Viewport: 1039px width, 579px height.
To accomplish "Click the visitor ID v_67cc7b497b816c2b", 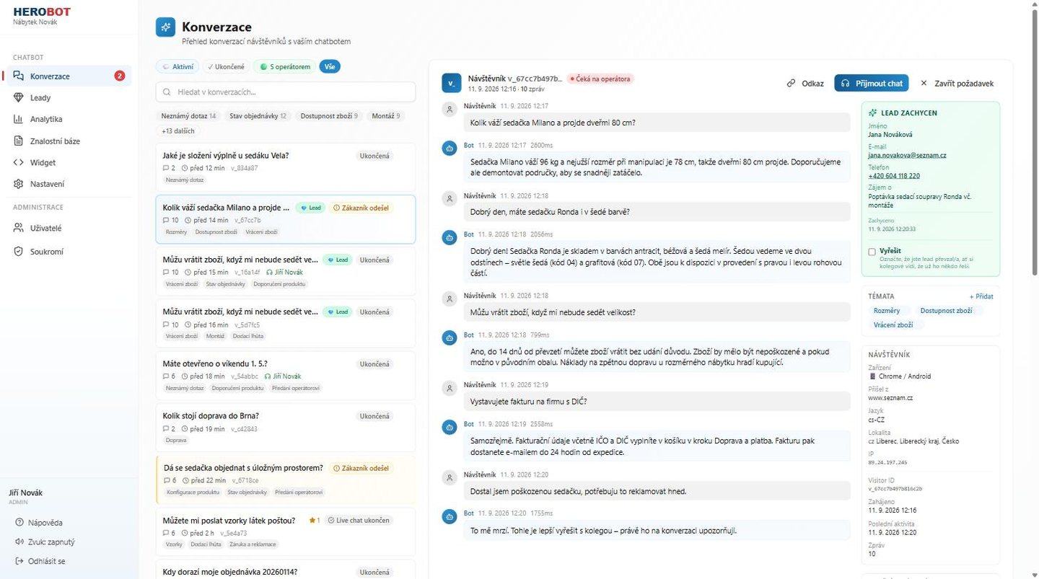I will point(895,488).
